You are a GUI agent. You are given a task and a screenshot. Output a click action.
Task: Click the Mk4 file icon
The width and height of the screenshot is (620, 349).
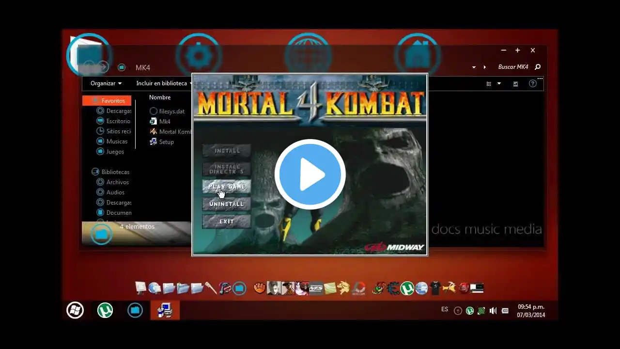154,122
